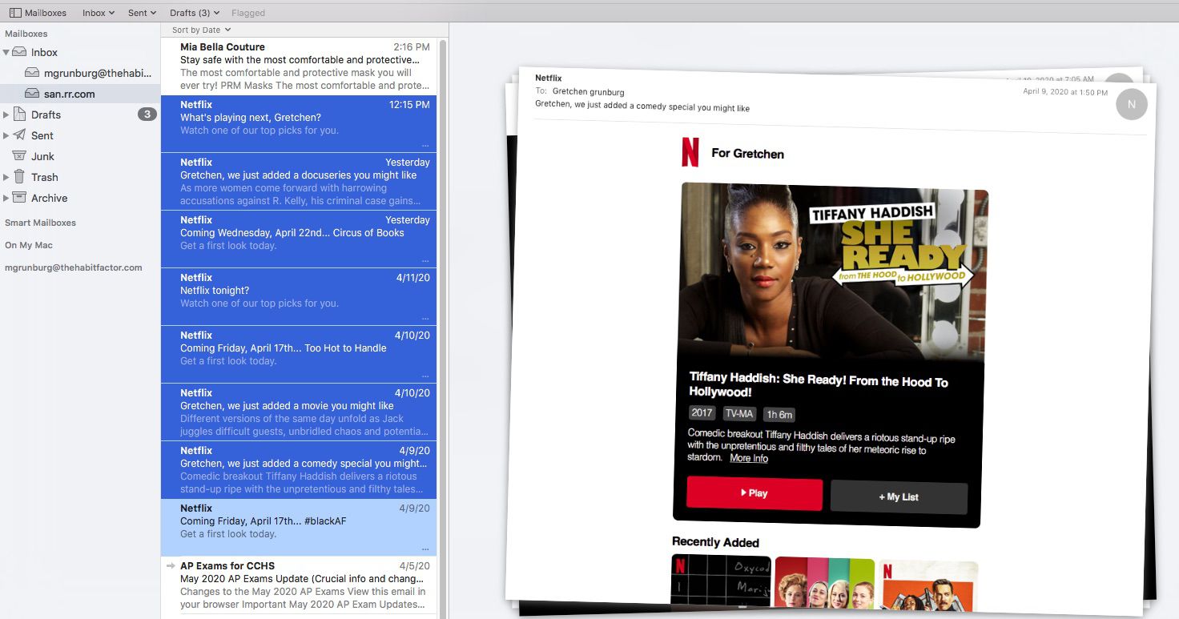
Task: Click the Archive box icon
Action: pos(19,198)
